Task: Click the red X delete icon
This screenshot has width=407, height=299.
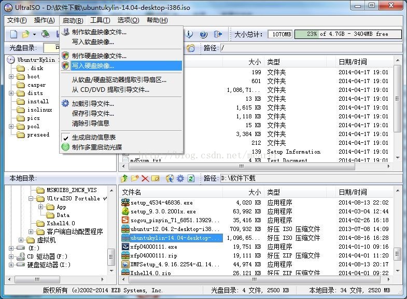Action: click(x=145, y=179)
